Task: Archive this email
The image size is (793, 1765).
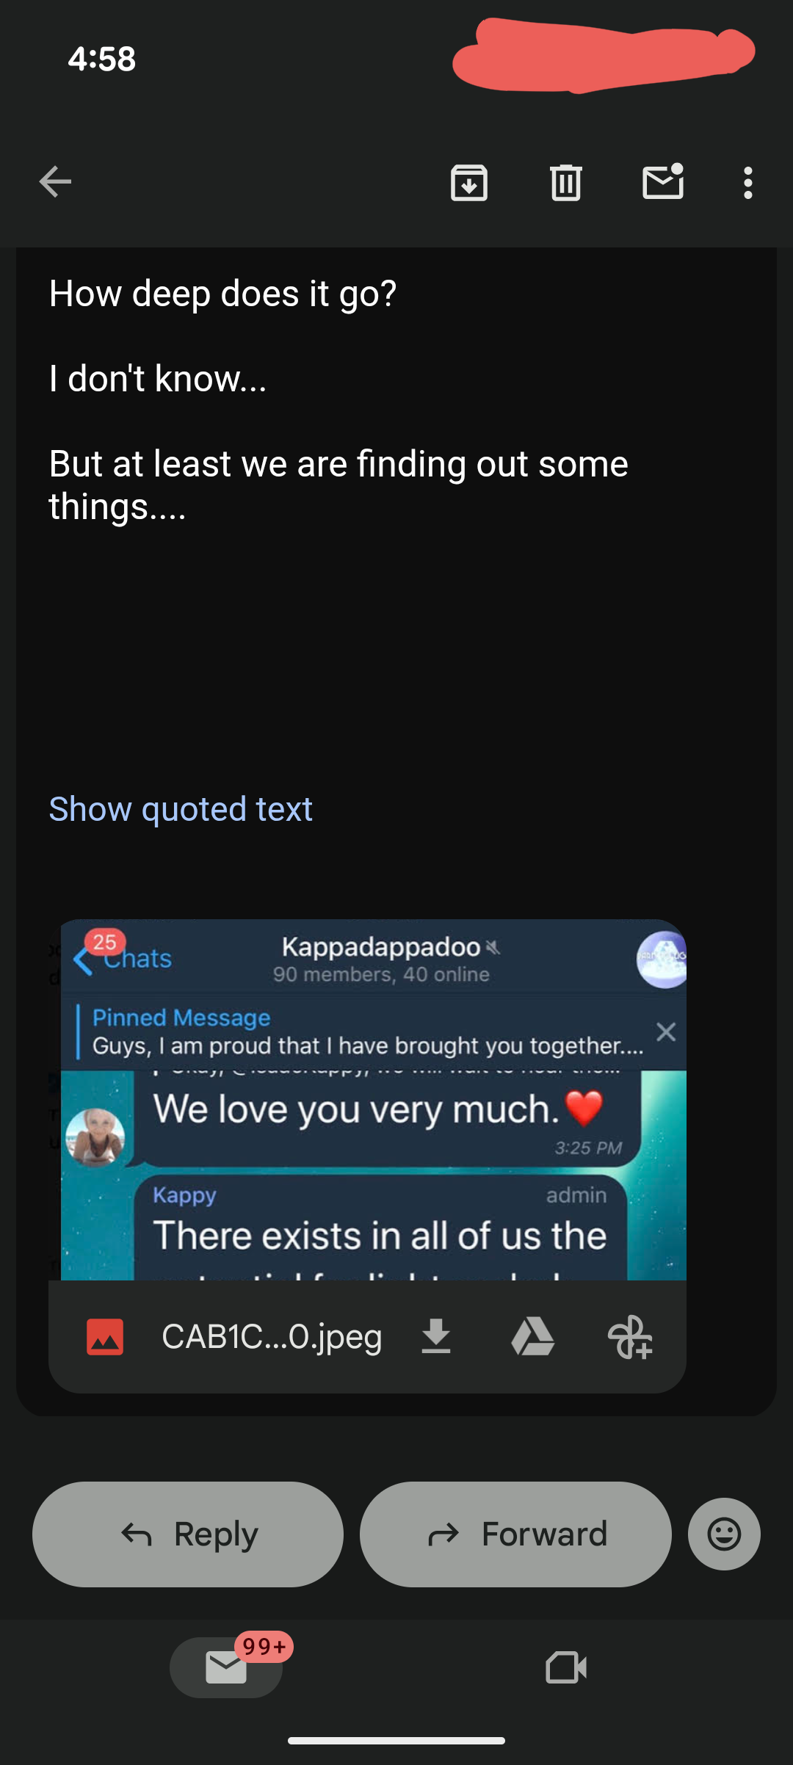Action: tap(469, 182)
